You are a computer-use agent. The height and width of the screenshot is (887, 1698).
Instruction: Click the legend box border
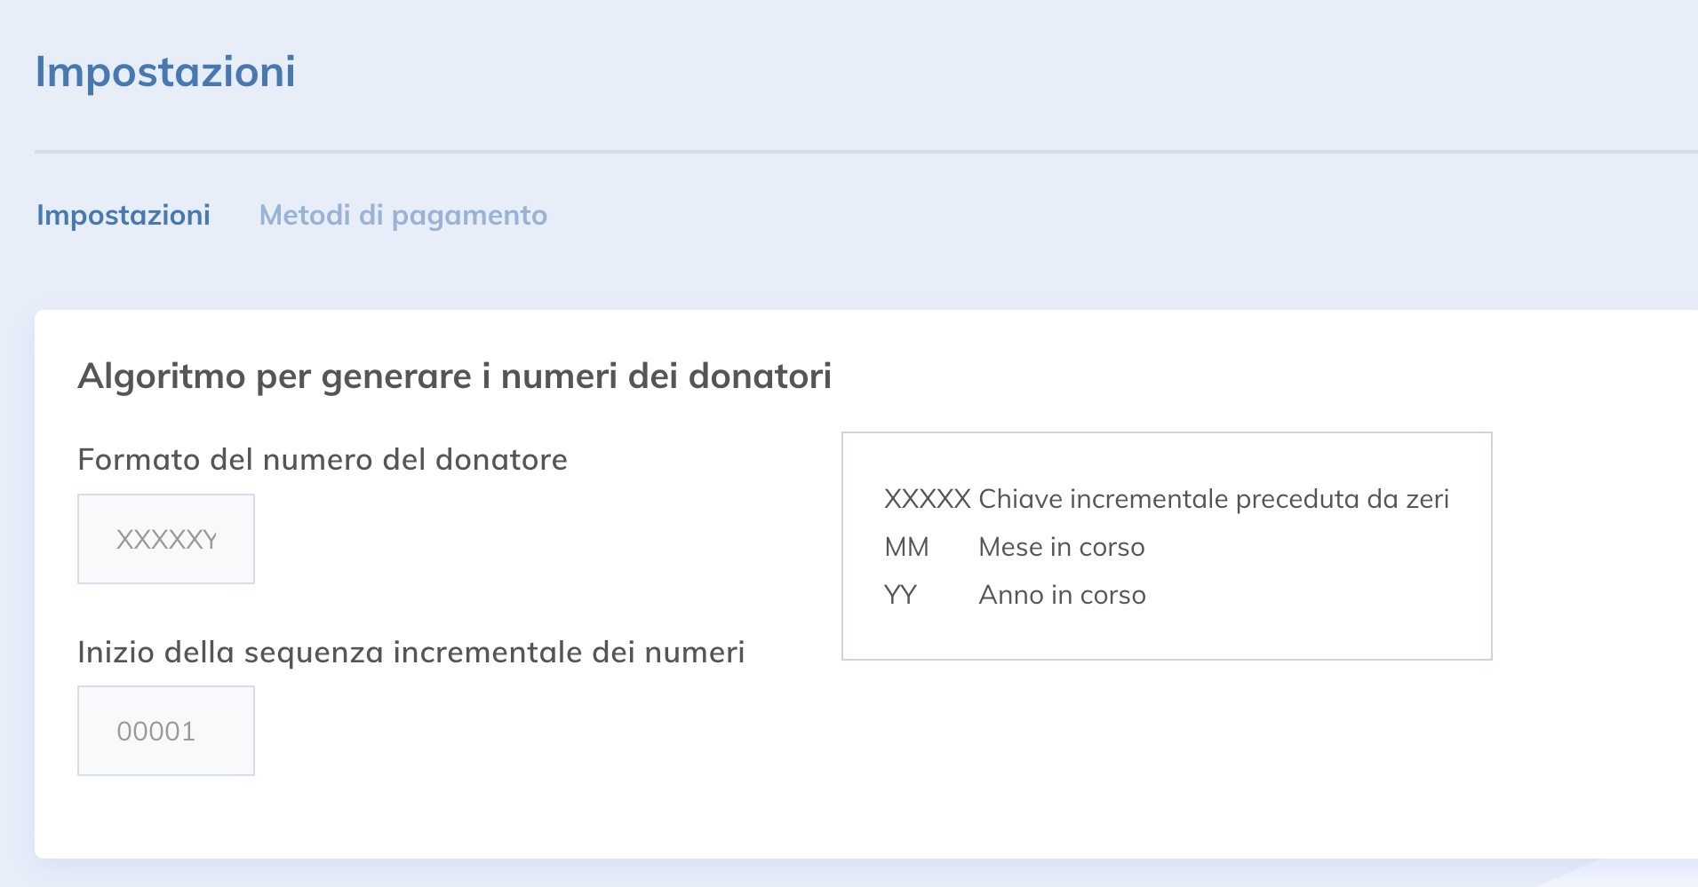[1166, 433]
